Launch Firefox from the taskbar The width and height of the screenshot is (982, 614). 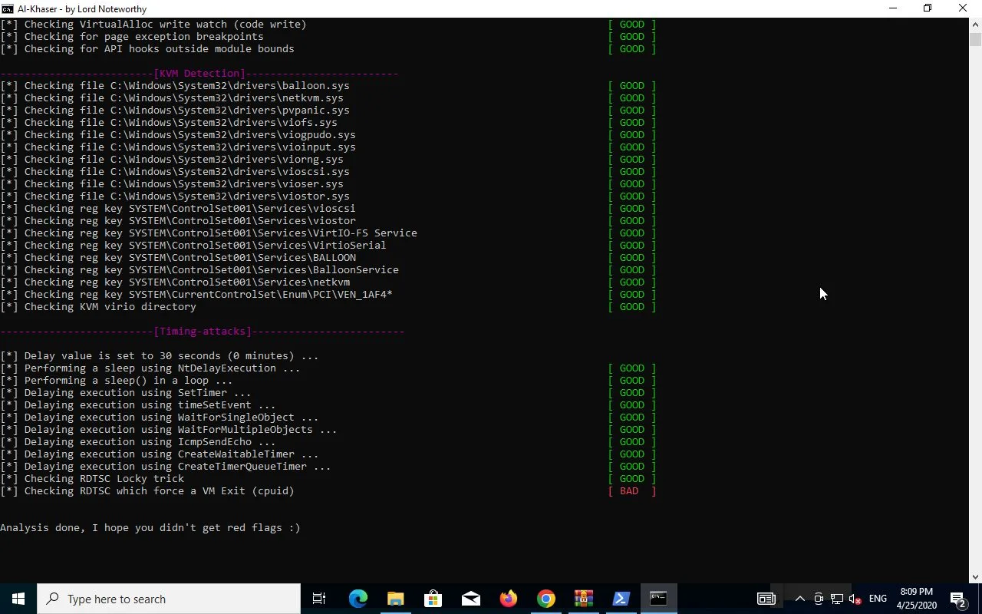tap(508, 599)
